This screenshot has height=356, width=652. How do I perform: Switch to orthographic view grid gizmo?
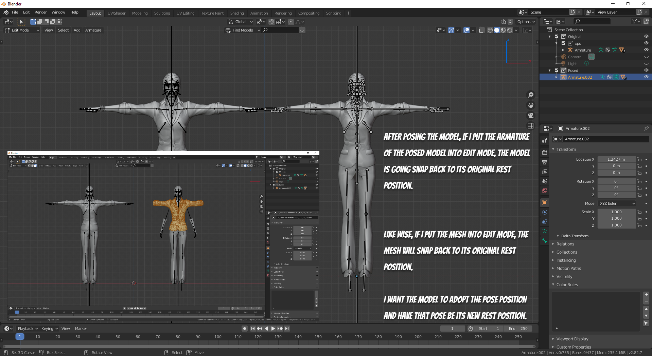tap(531, 126)
